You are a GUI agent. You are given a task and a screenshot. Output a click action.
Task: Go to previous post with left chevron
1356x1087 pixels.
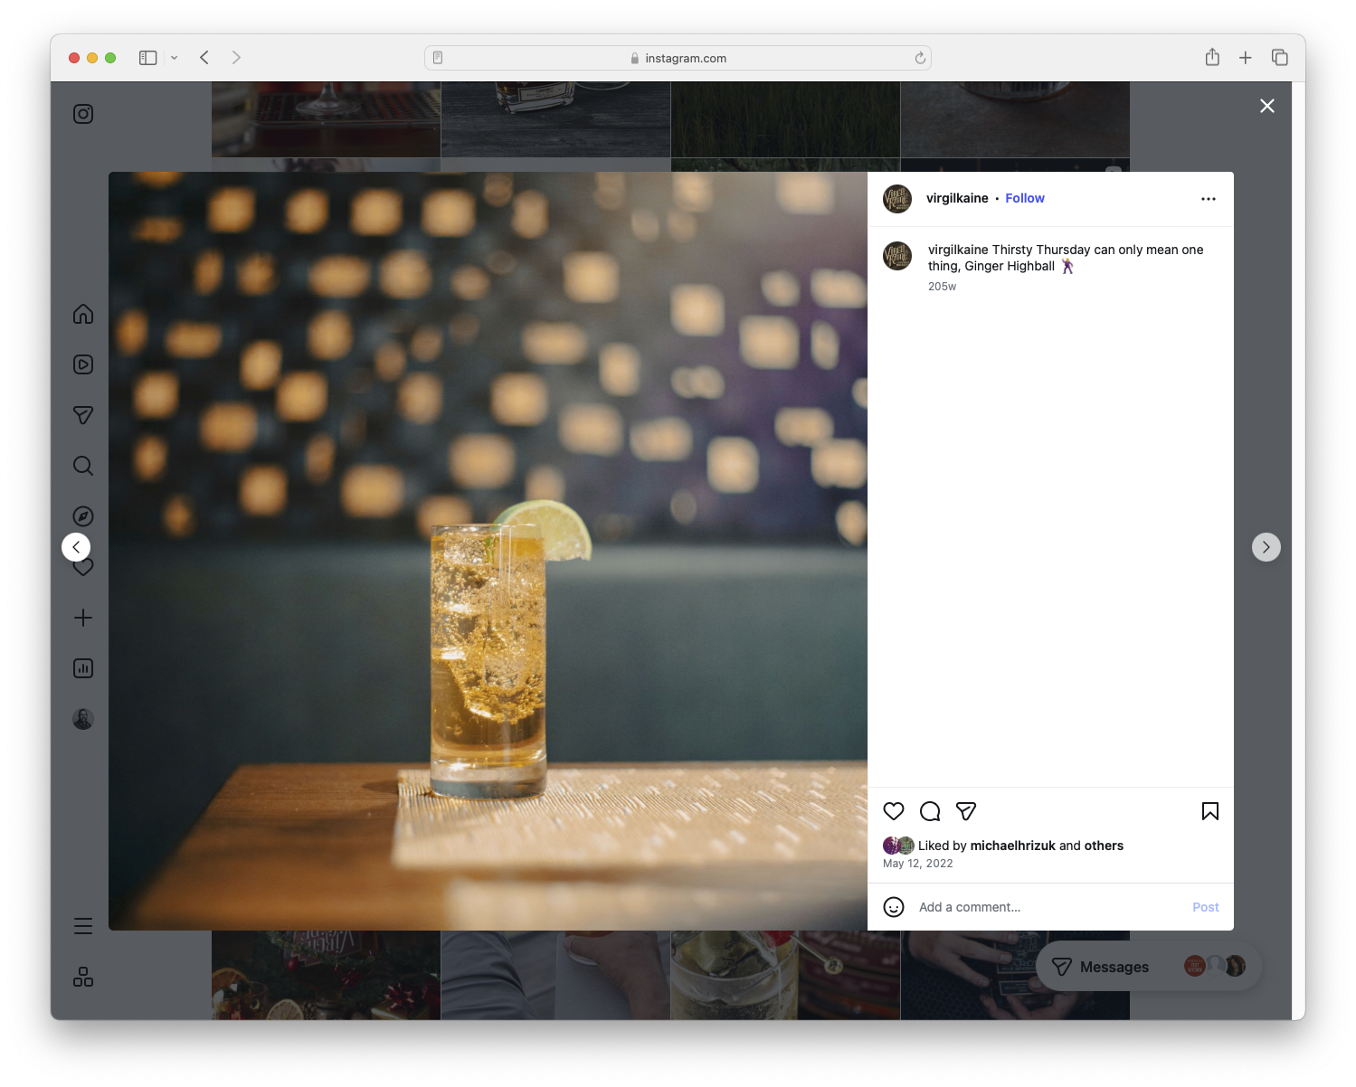(76, 546)
